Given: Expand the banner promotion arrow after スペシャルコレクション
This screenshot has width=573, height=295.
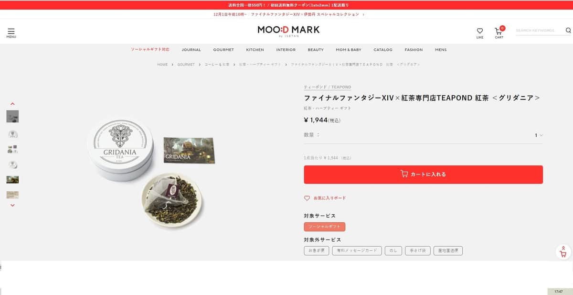Looking at the screenshot, I should [363, 14].
